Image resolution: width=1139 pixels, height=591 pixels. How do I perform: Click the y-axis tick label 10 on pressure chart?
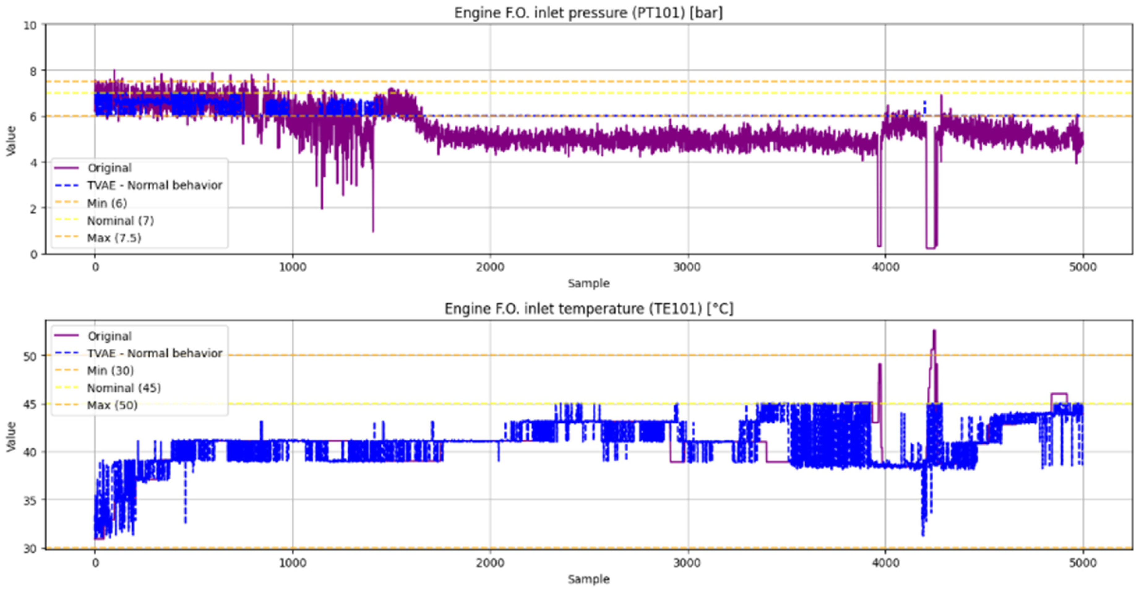(x=30, y=25)
